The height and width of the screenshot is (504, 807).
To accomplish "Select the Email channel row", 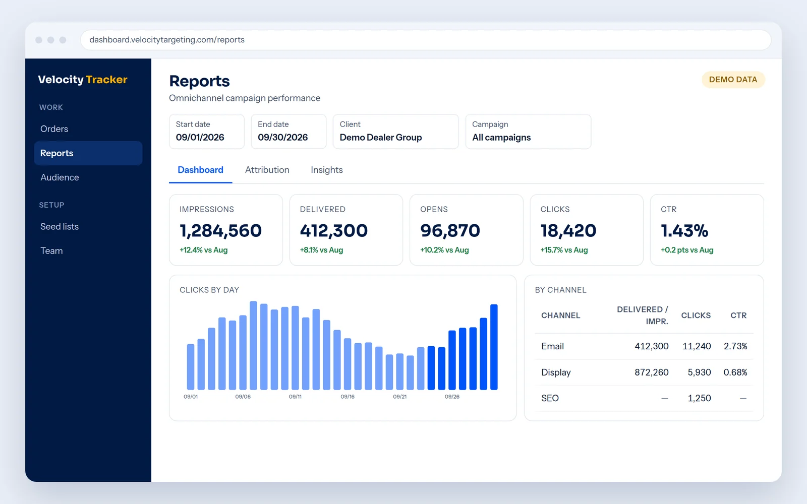I will point(644,346).
